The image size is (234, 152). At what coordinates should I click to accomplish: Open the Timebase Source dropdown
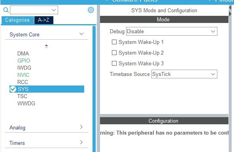click(x=184, y=74)
